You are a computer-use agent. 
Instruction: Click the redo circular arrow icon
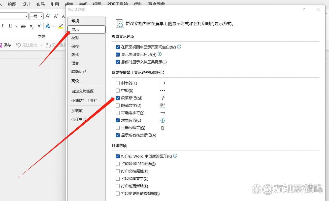click(48, 45)
